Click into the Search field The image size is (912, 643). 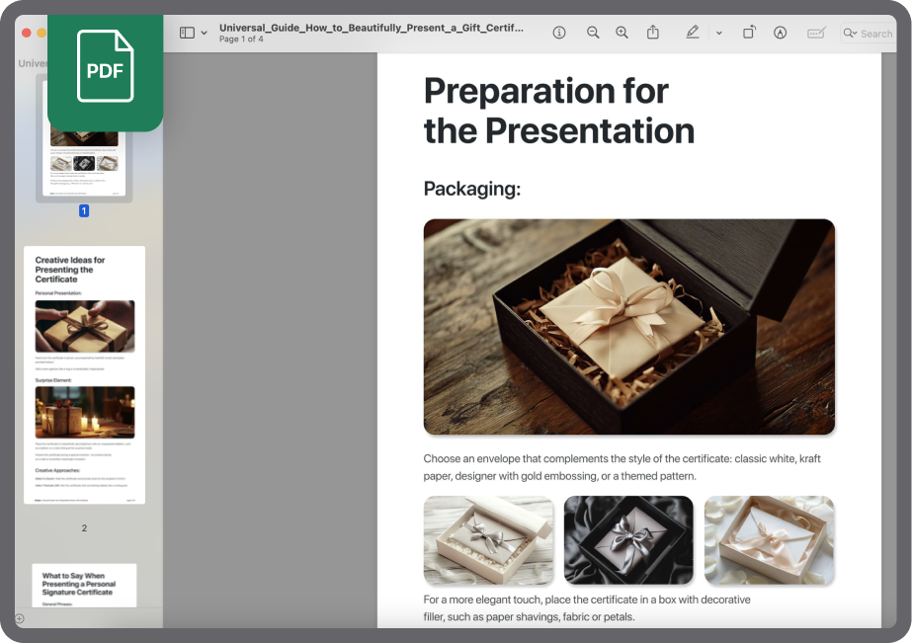(x=875, y=34)
